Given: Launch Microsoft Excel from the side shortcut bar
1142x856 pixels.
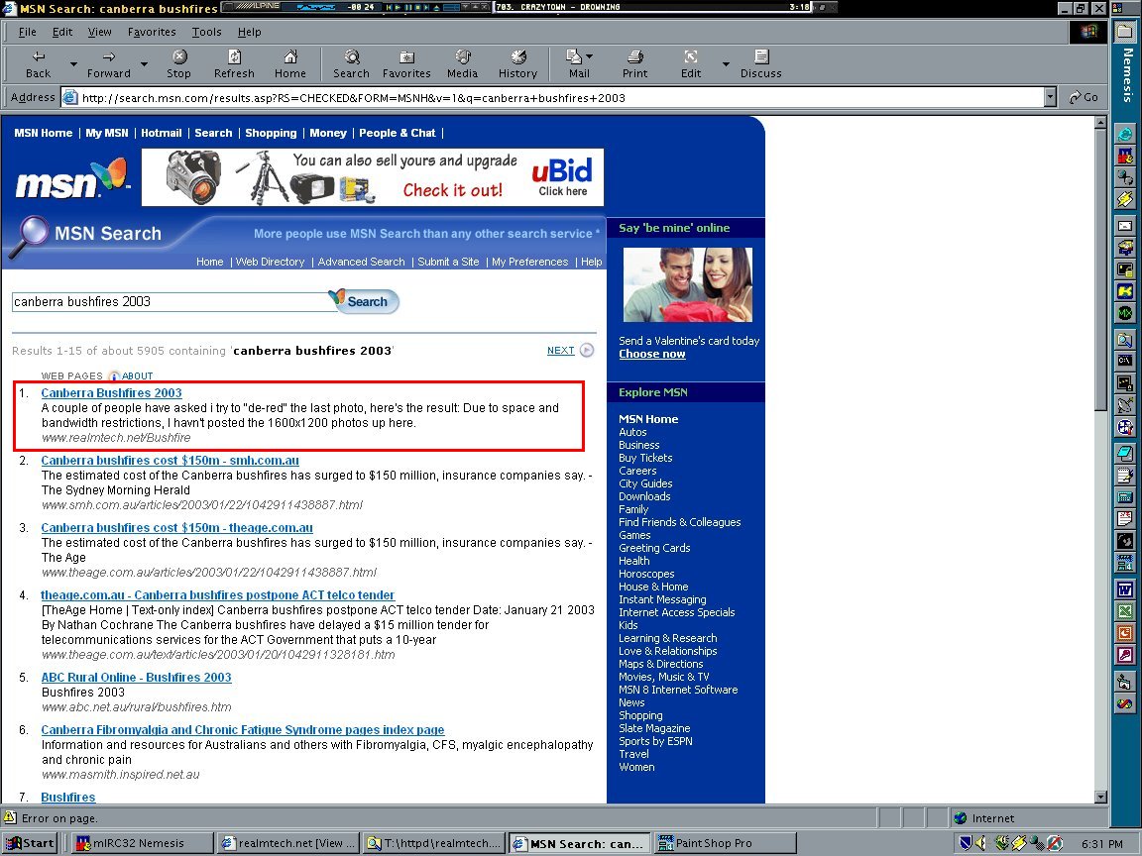Looking at the screenshot, I should [x=1125, y=611].
